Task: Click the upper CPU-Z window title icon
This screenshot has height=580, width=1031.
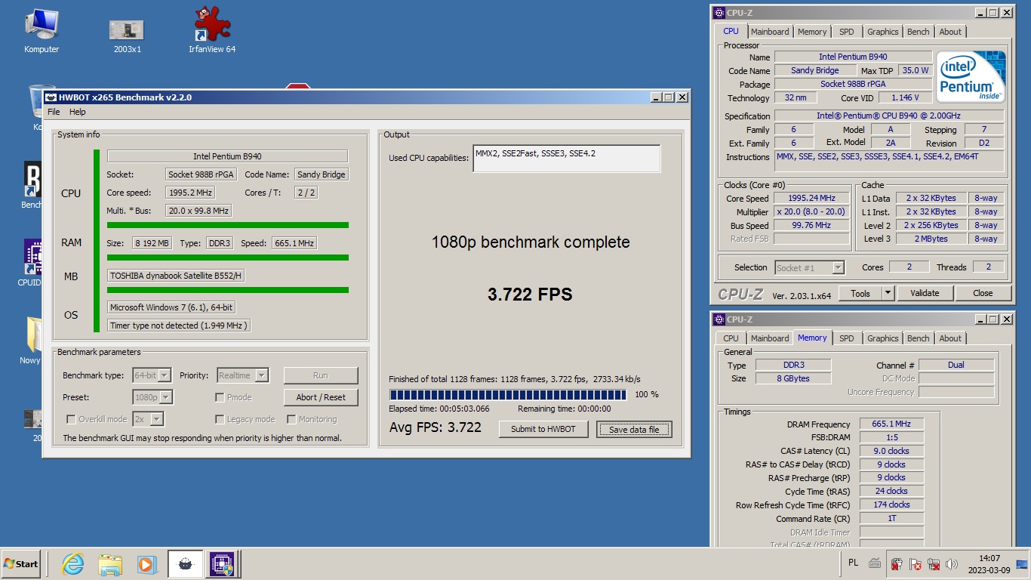Action: point(719,13)
